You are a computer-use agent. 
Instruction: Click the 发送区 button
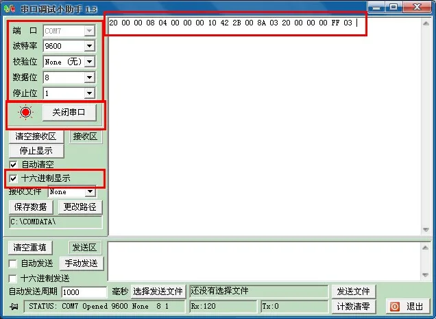84,248
